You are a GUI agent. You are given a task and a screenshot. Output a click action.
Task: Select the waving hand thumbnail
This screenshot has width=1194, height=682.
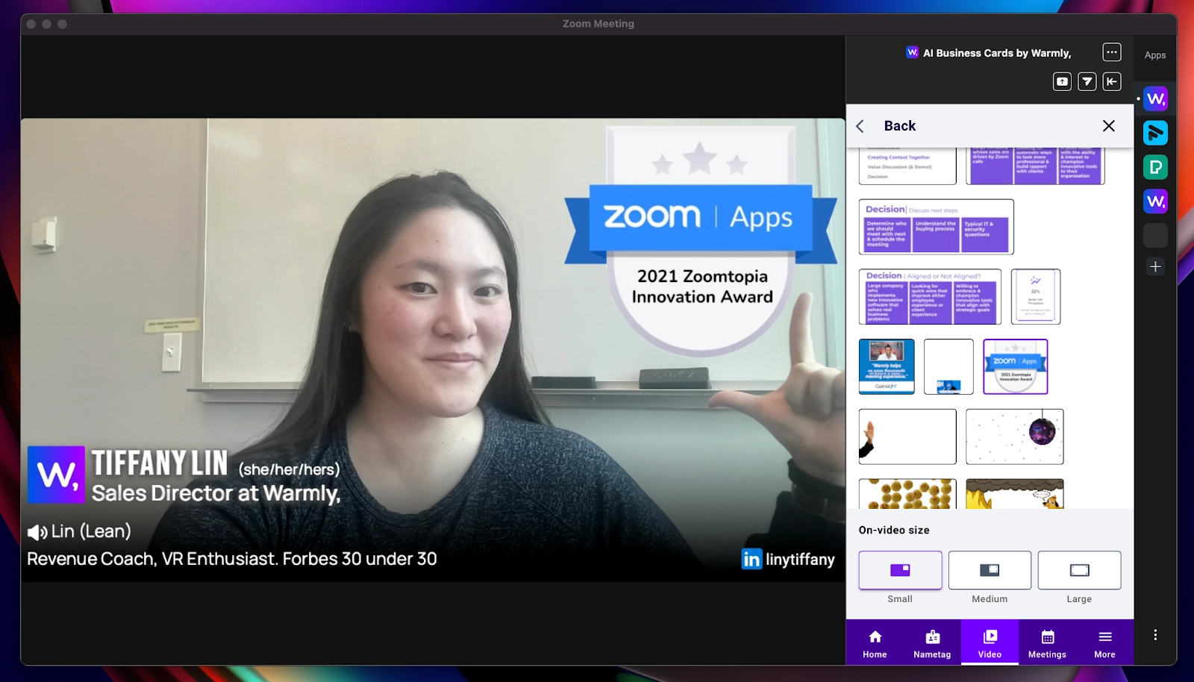[907, 437]
